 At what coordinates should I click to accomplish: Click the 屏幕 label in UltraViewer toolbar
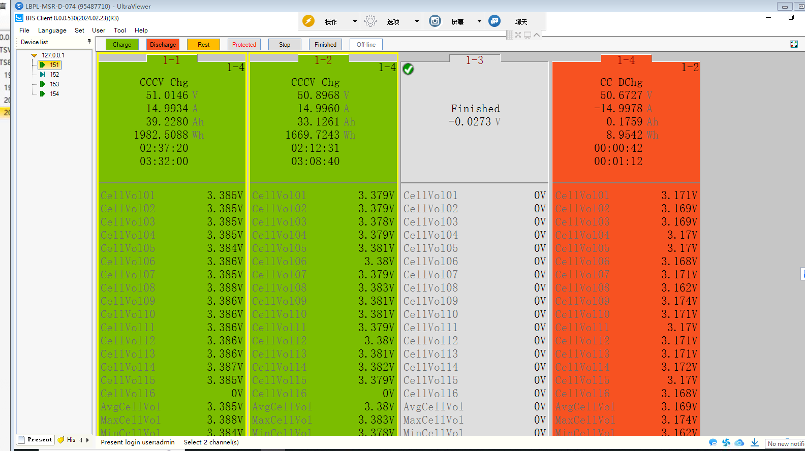click(x=458, y=22)
